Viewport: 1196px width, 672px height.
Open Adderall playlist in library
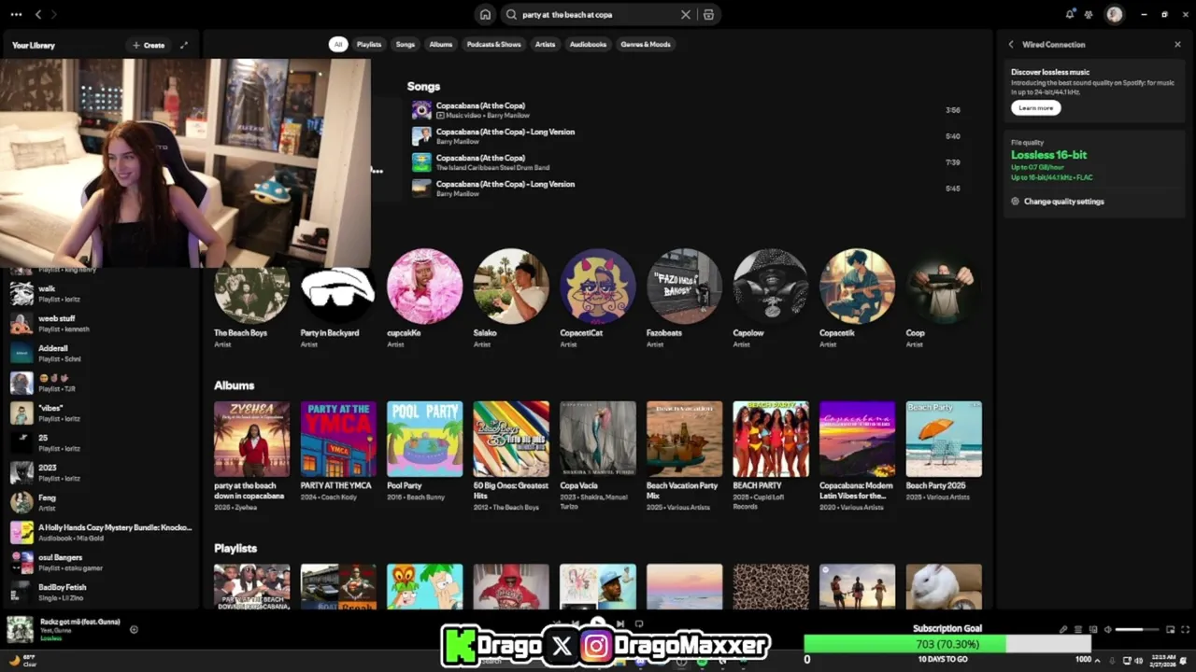[101, 354]
